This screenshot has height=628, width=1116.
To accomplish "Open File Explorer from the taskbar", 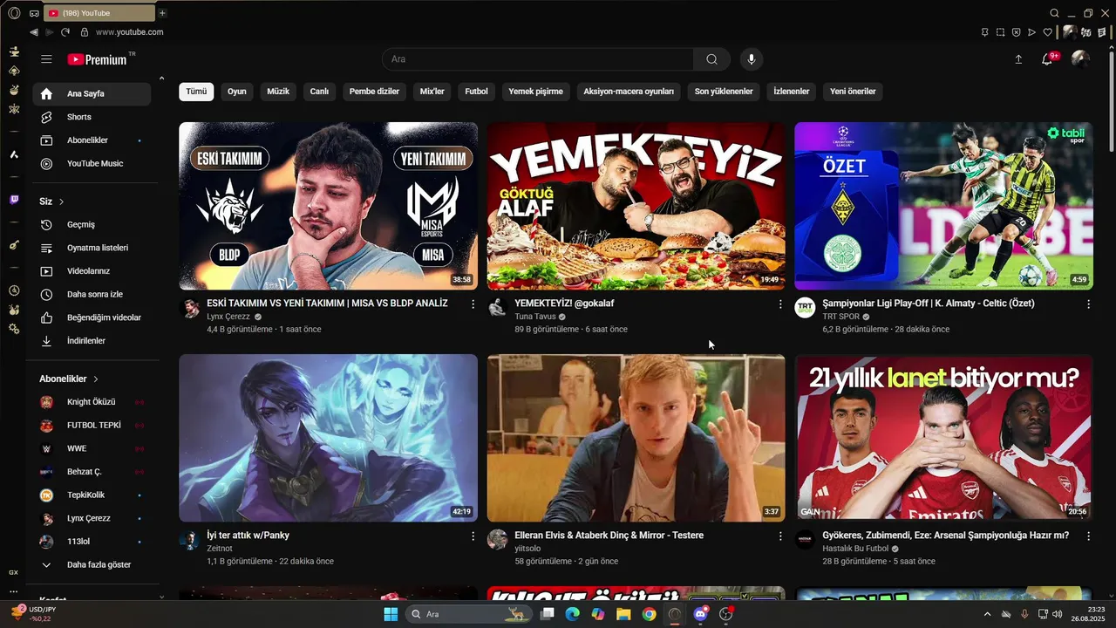I will tap(623, 614).
